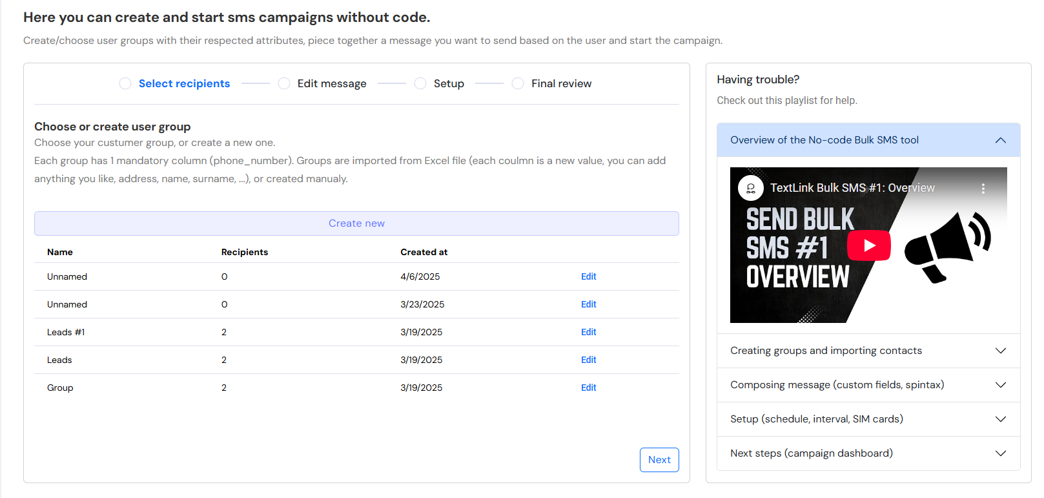Image resolution: width=1044 pixels, height=498 pixels.
Task: Select the Setup step circle
Action: click(420, 84)
